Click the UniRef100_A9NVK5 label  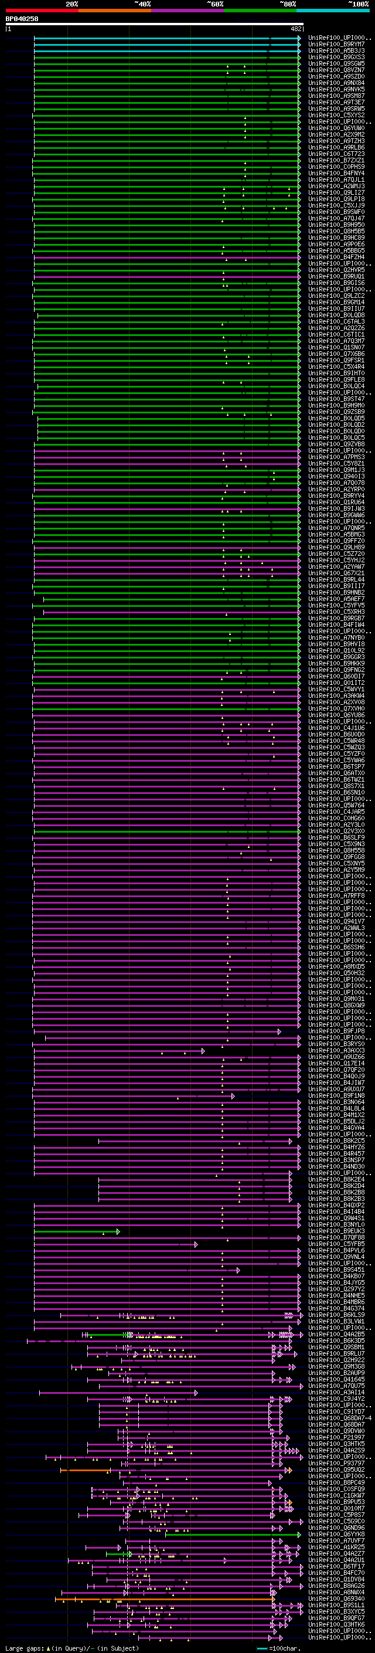point(336,89)
